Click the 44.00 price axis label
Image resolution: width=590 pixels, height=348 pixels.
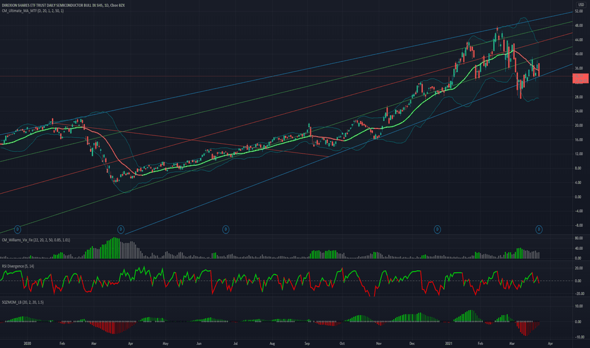(579, 40)
